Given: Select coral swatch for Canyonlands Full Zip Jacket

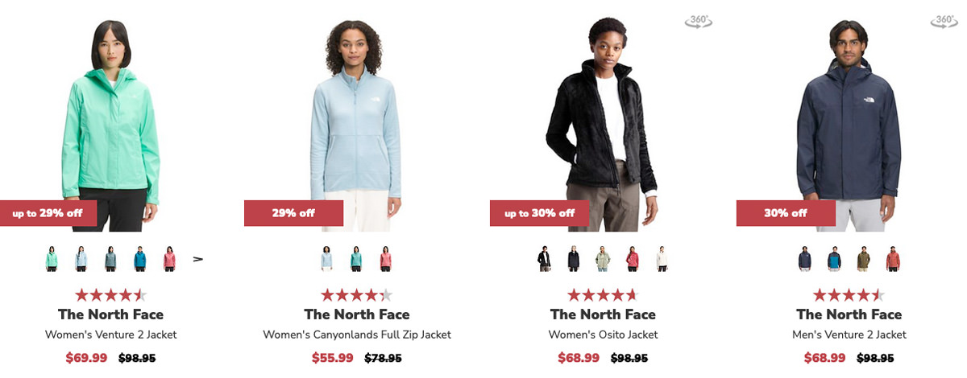Looking at the screenshot, I should 385,259.
